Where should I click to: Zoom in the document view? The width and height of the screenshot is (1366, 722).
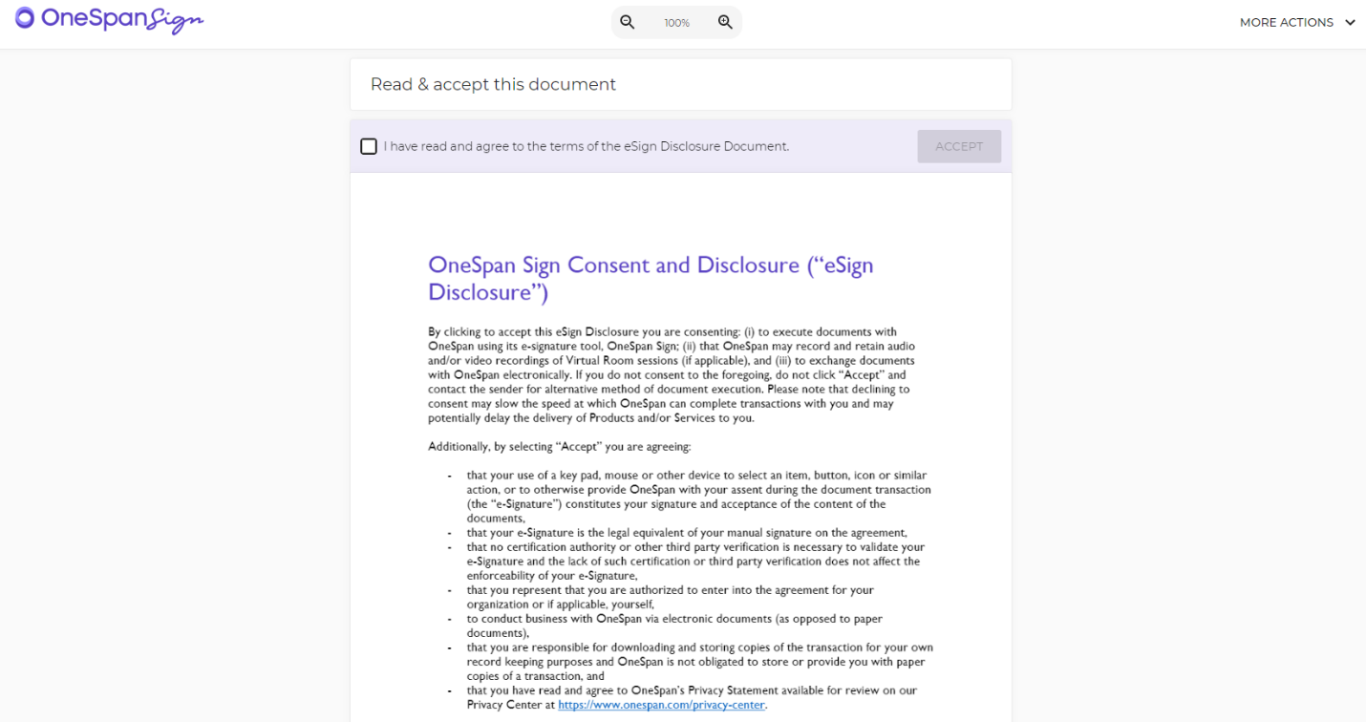click(x=725, y=22)
